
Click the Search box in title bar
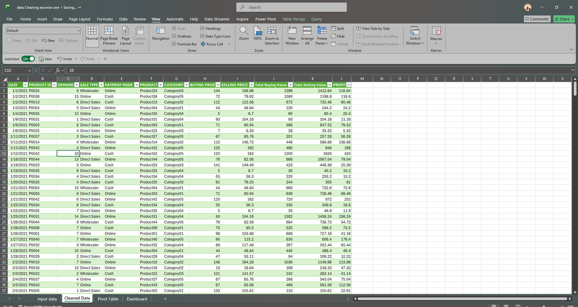click(291, 7)
